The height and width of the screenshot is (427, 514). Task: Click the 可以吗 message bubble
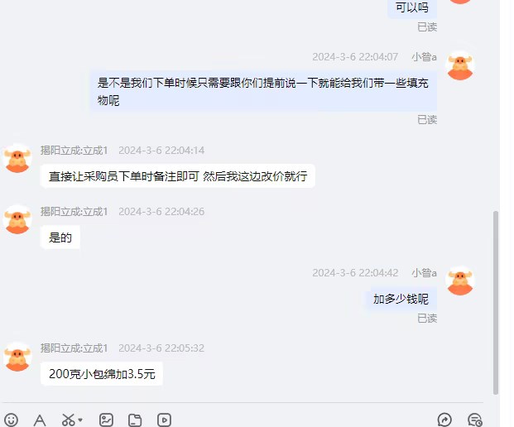pos(412,7)
